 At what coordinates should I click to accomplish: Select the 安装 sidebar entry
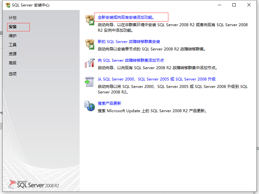click(13, 27)
